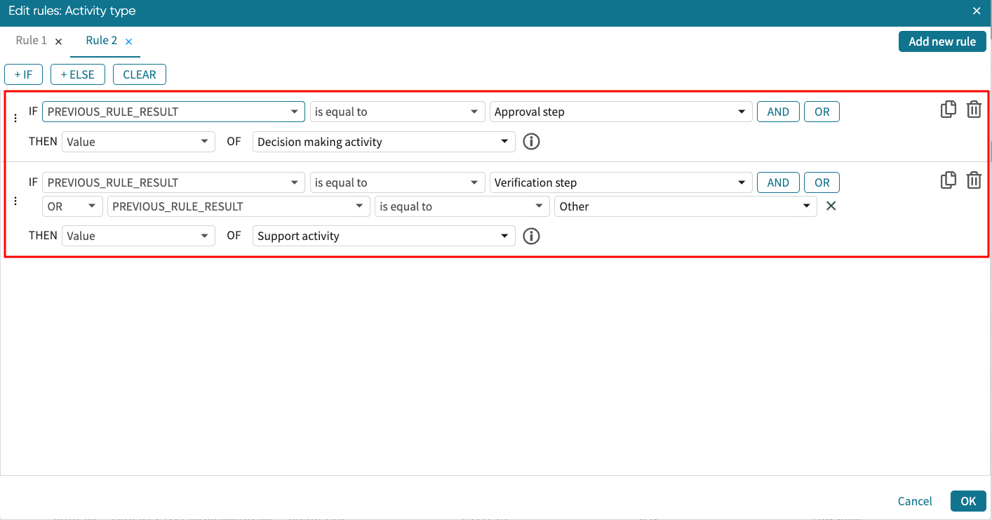This screenshot has height=520, width=992.
Task: Remove the OR condition row with X
Action: (831, 206)
